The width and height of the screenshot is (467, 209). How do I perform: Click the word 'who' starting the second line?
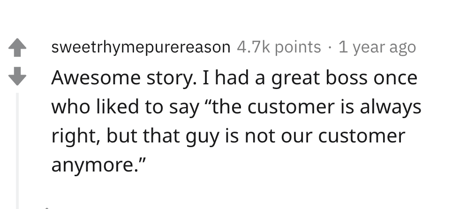click(71, 107)
